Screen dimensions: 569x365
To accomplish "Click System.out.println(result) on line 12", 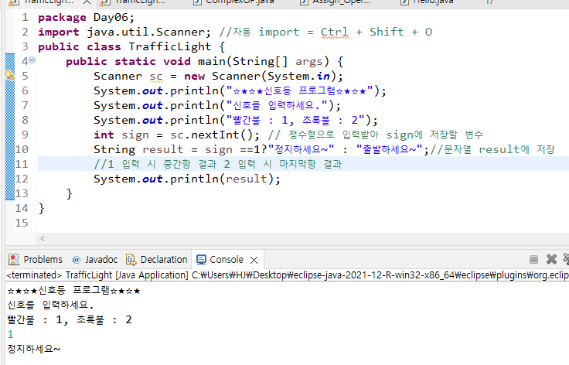I will [187, 179].
